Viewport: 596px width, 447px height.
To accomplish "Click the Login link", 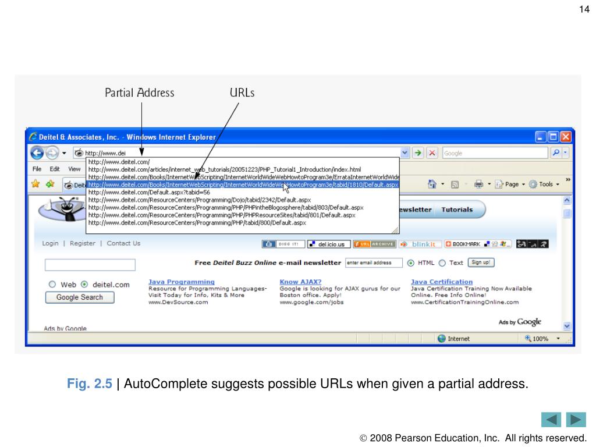I will (x=50, y=243).
